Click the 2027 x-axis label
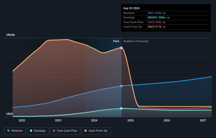The height and width of the screenshot is (138, 216). pos(203,121)
